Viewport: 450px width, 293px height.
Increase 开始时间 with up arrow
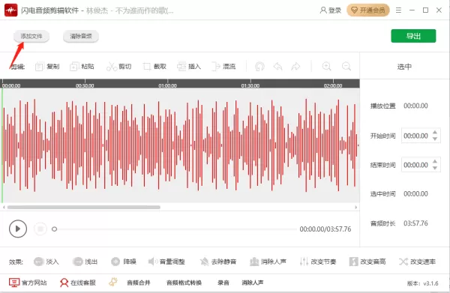pyautogui.click(x=435, y=132)
